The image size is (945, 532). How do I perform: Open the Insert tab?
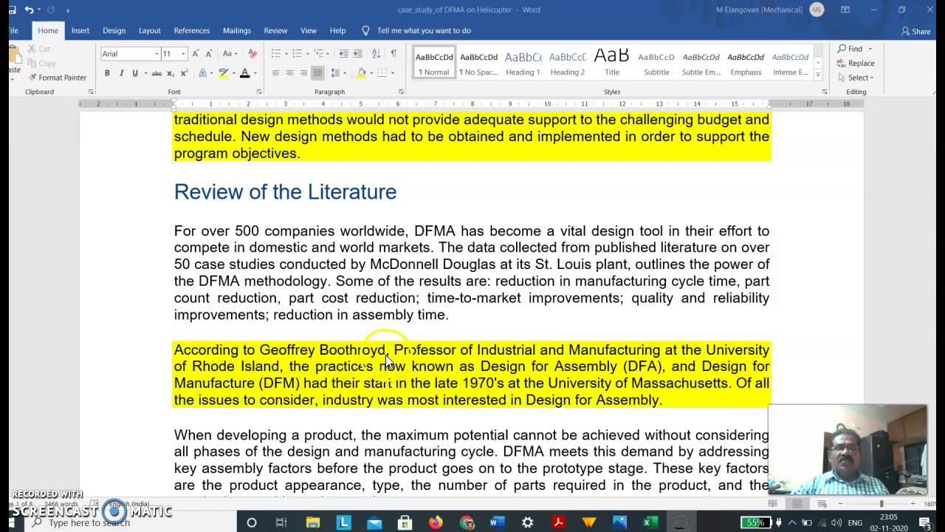click(x=80, y=30)
